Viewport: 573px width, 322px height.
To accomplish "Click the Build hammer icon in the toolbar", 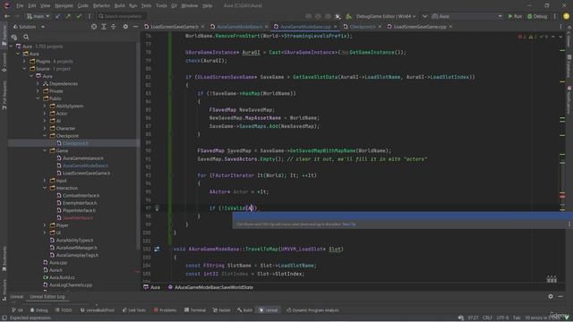I will click(x=348, y=16).
